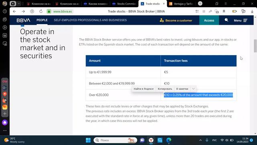Click the taskbar Поиск search field

click(x=115, y=140)
